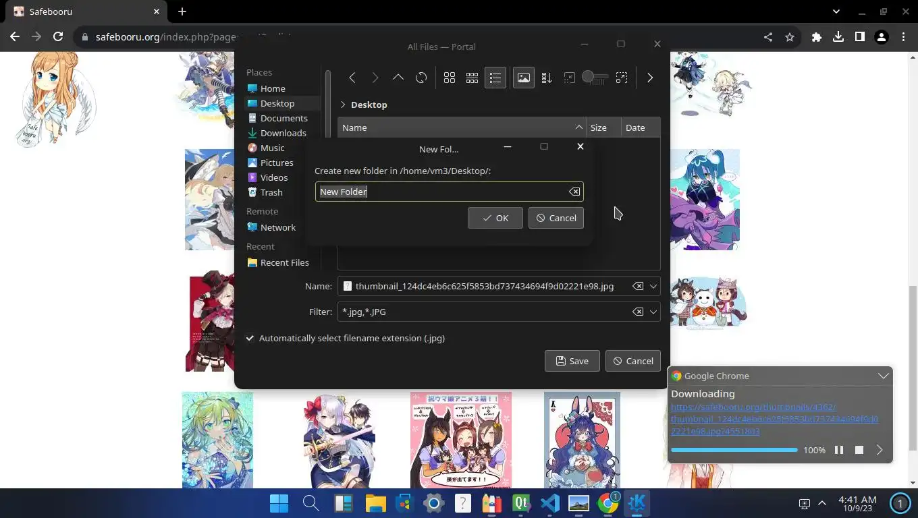Open Chrome extensions puzzle icon
This screenshot has height=518, width=918.
(x=817, y=37)
